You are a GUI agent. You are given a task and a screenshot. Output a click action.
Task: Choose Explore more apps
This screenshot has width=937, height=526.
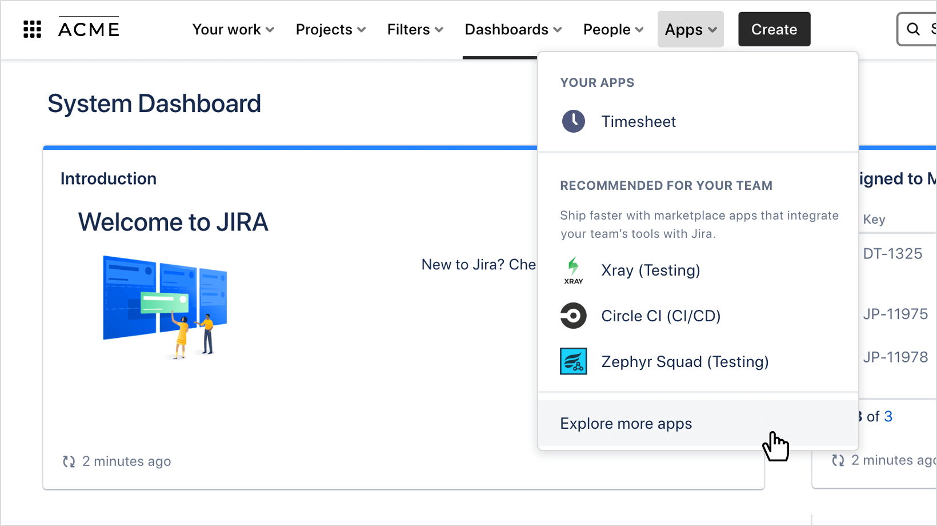pyautogui.click(x=698, y=424)
